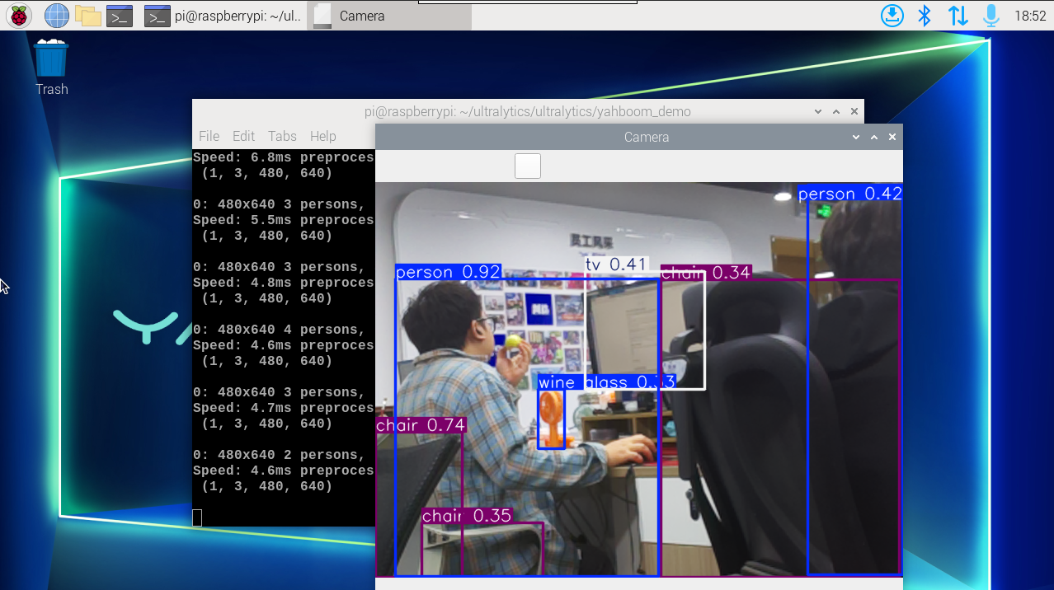Click the 'chair 0.35' detection label
This screenshot has width=1054, height=590.
click(467, 516)
